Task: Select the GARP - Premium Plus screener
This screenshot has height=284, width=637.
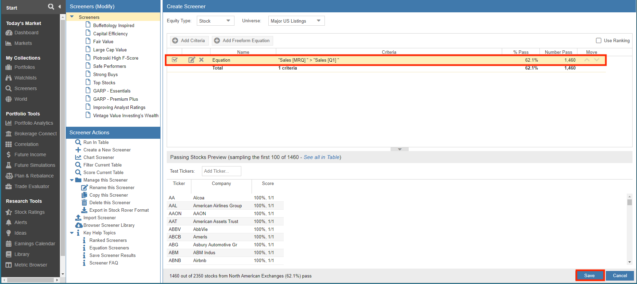Action: pos(115,99)
